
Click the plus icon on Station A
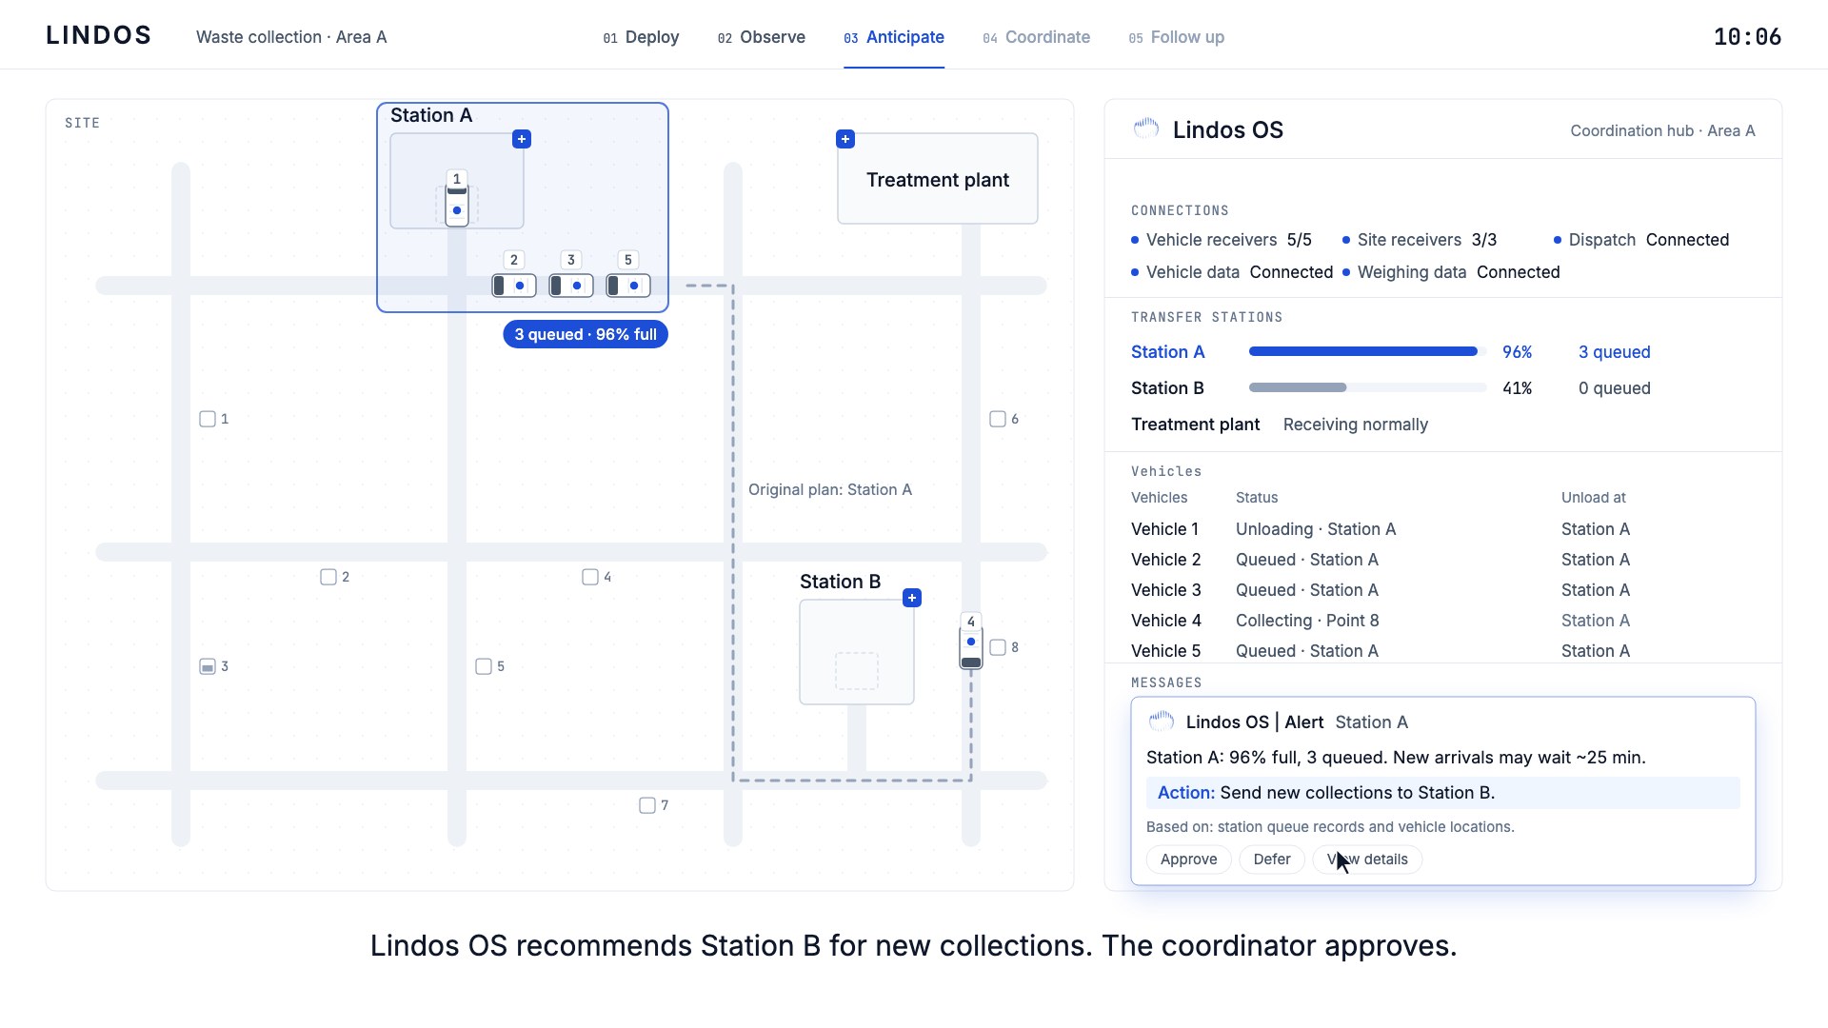522,139
